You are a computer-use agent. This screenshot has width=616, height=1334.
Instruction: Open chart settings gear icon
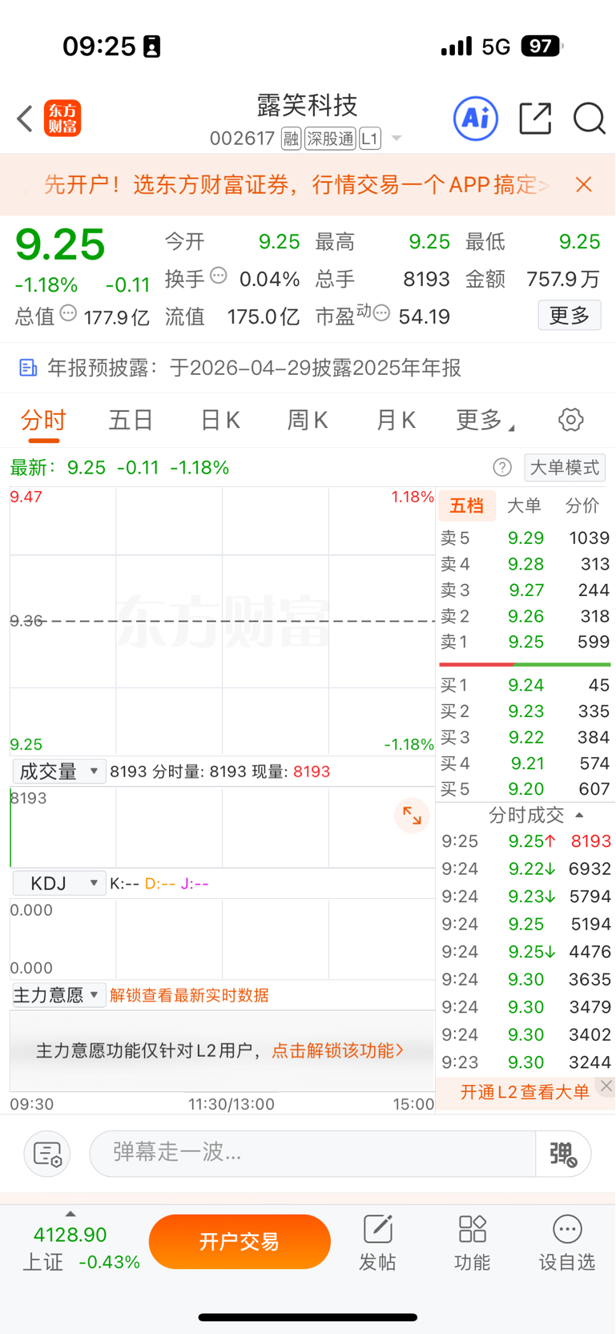coord(570,420)
